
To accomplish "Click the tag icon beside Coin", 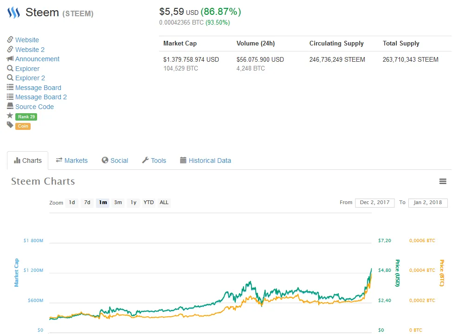I will tap(10, 125).
